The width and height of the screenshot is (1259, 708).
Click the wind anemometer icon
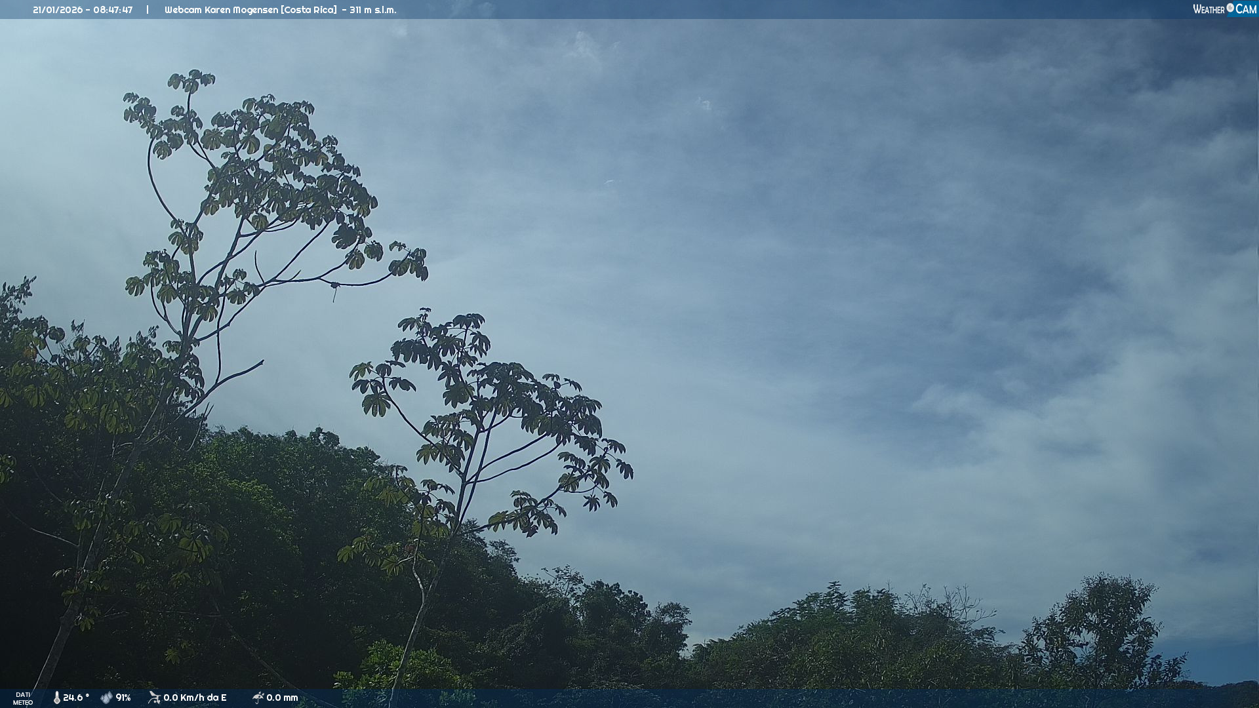[x=154, y=698]
